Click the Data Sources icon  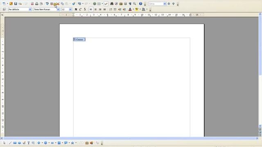tap(125, 4)
